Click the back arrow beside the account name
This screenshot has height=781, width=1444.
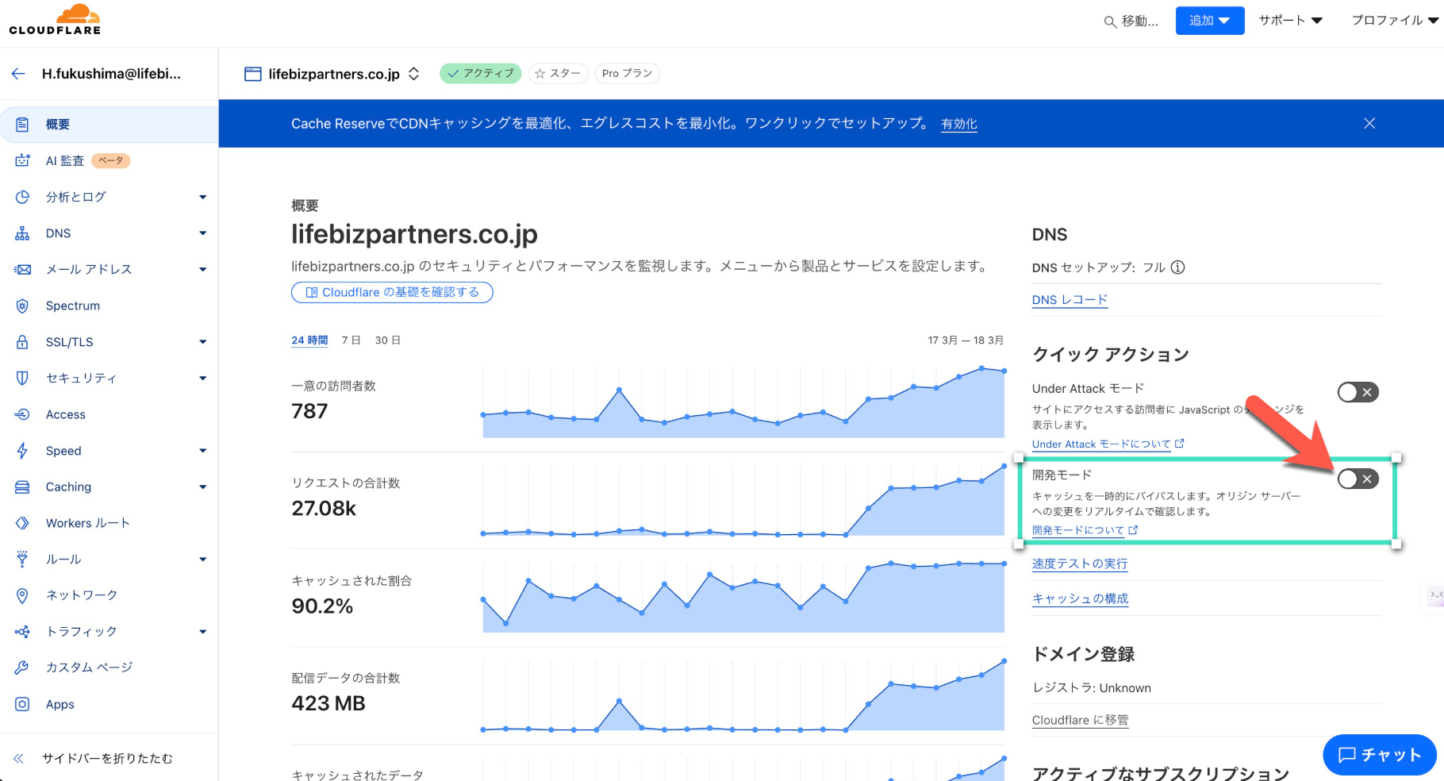coord(19,74)
